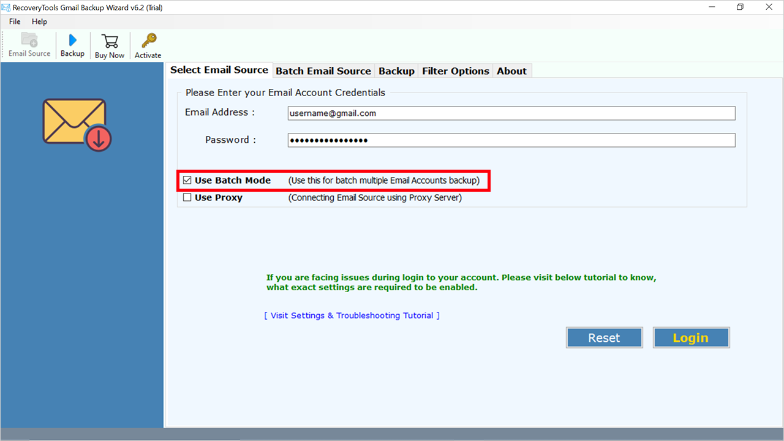Screen dimensions: 784x441
Task: Switch to Batch Email Source tab
Action: coord(323,71)
